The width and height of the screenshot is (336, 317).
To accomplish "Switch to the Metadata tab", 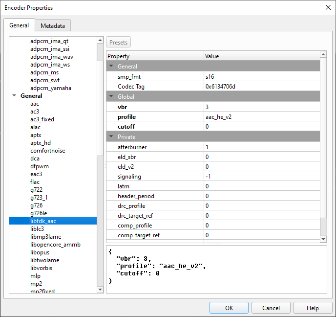I will point(53,26).
